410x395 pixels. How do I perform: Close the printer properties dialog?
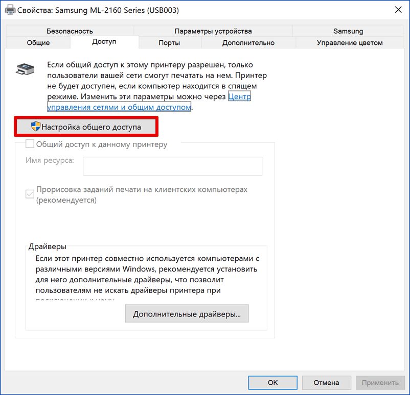[x=398, y=10]
